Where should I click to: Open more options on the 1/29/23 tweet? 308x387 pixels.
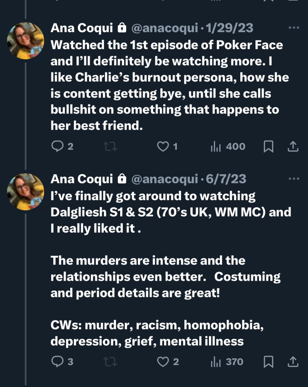pos(293,28)
